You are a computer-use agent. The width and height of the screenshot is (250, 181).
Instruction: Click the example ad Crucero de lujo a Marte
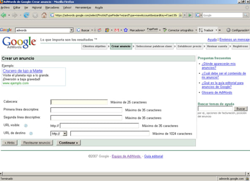point(23,71)
